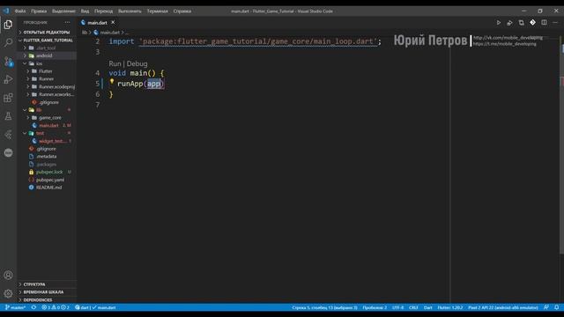
Task: Collapse the lib folder
Action: tap(47, 110)
